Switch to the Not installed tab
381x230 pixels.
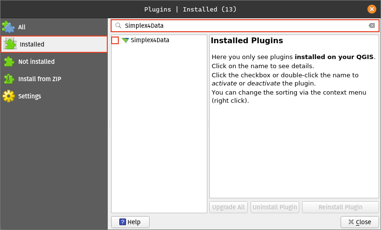point(54,61)
